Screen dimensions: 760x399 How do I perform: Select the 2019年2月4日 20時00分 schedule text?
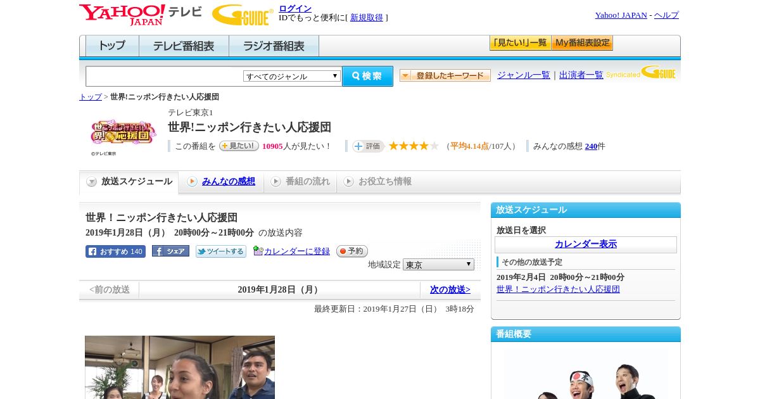pos(560,277)
